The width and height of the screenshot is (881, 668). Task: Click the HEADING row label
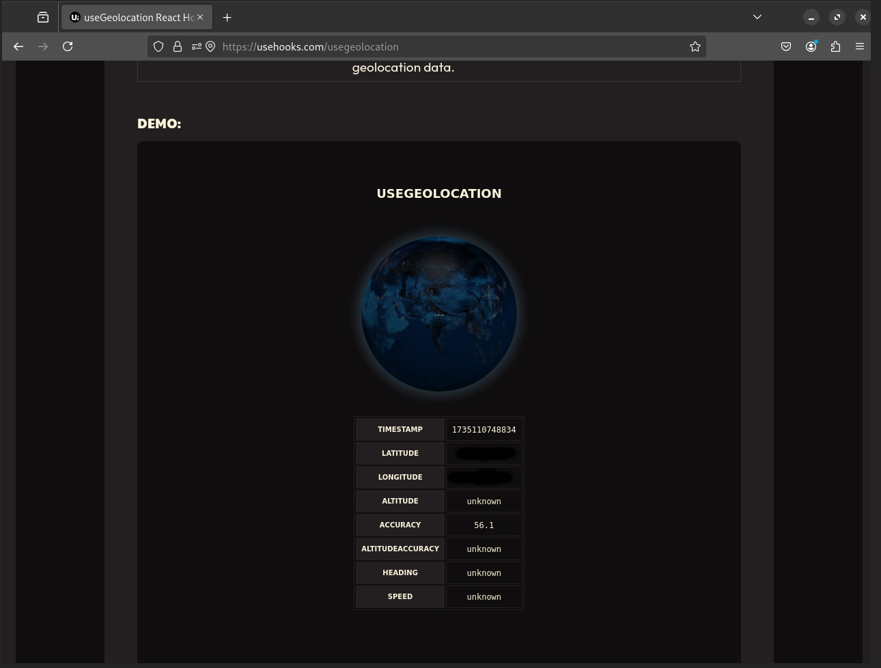pyautogui.click(x=400, y=572)
